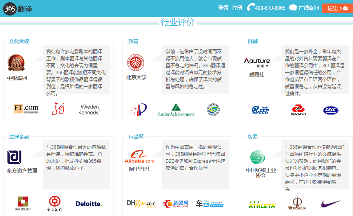The width and height of the screenshot is (353, 216).
Task: Click the 这里下单 order button
Action: click(x=337, y=8)
